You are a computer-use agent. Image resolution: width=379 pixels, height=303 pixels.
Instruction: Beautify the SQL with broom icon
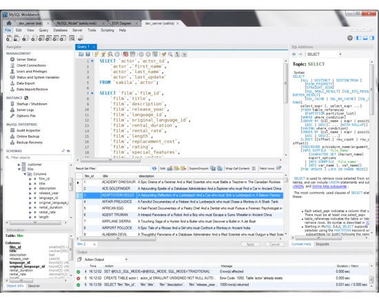pos(164,54)
